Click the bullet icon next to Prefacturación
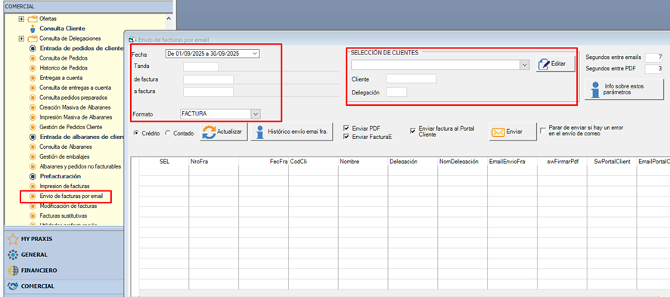The width and height of the screenshot is (670, 297). pos(33,176)
